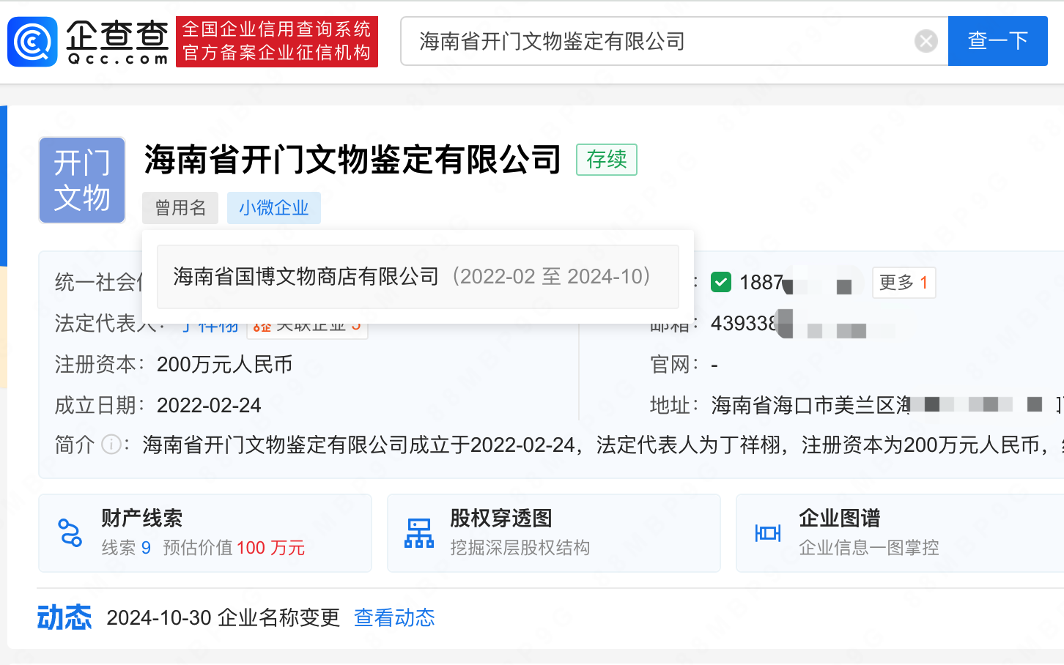Open the 股权穿透图 card title
1064x665 pixels.
(x=501, y=519)
